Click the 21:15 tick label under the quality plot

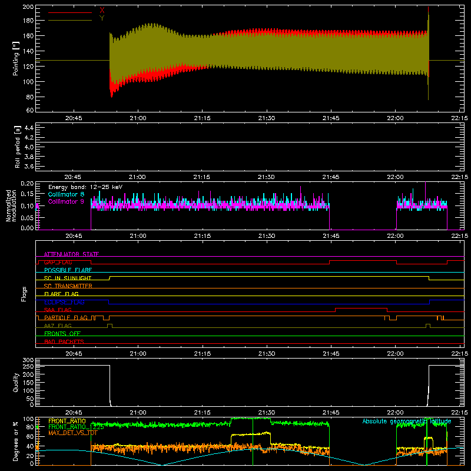click(202, 413)
